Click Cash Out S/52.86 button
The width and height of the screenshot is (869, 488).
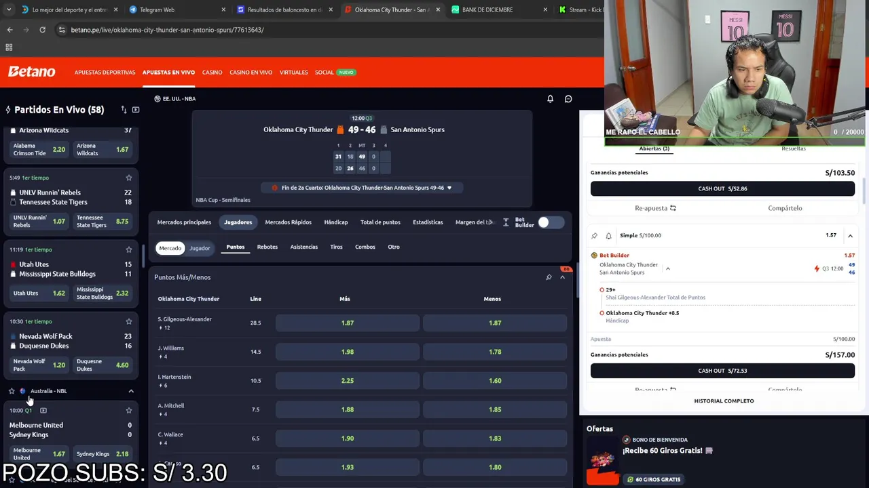[x=722, y=188]
